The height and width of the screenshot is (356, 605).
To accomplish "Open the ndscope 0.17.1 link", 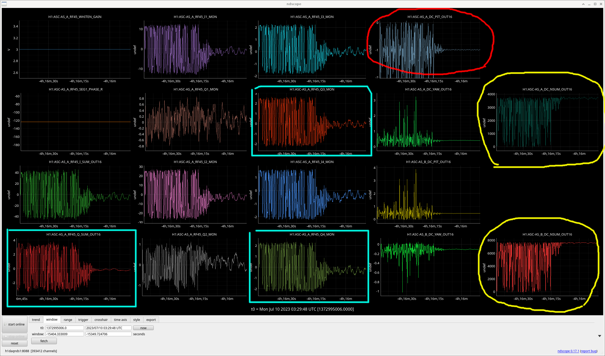I will tap(568, 351).
